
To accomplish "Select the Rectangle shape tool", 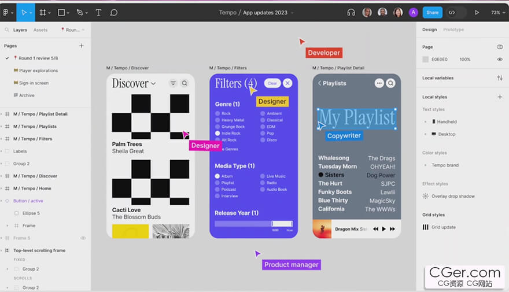I will click(x=61, y=12).
